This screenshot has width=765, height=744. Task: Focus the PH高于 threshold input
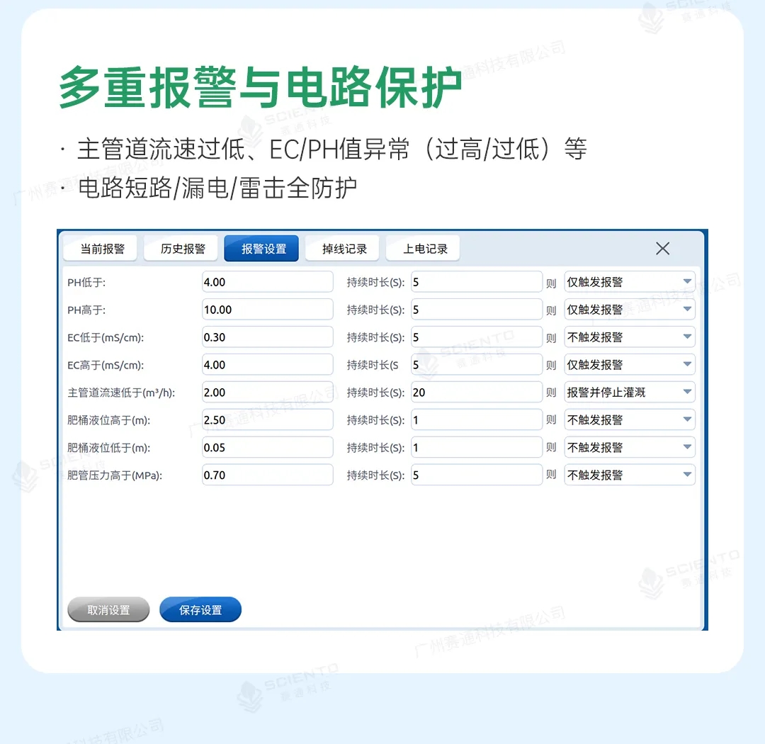[x=267, y=310]
